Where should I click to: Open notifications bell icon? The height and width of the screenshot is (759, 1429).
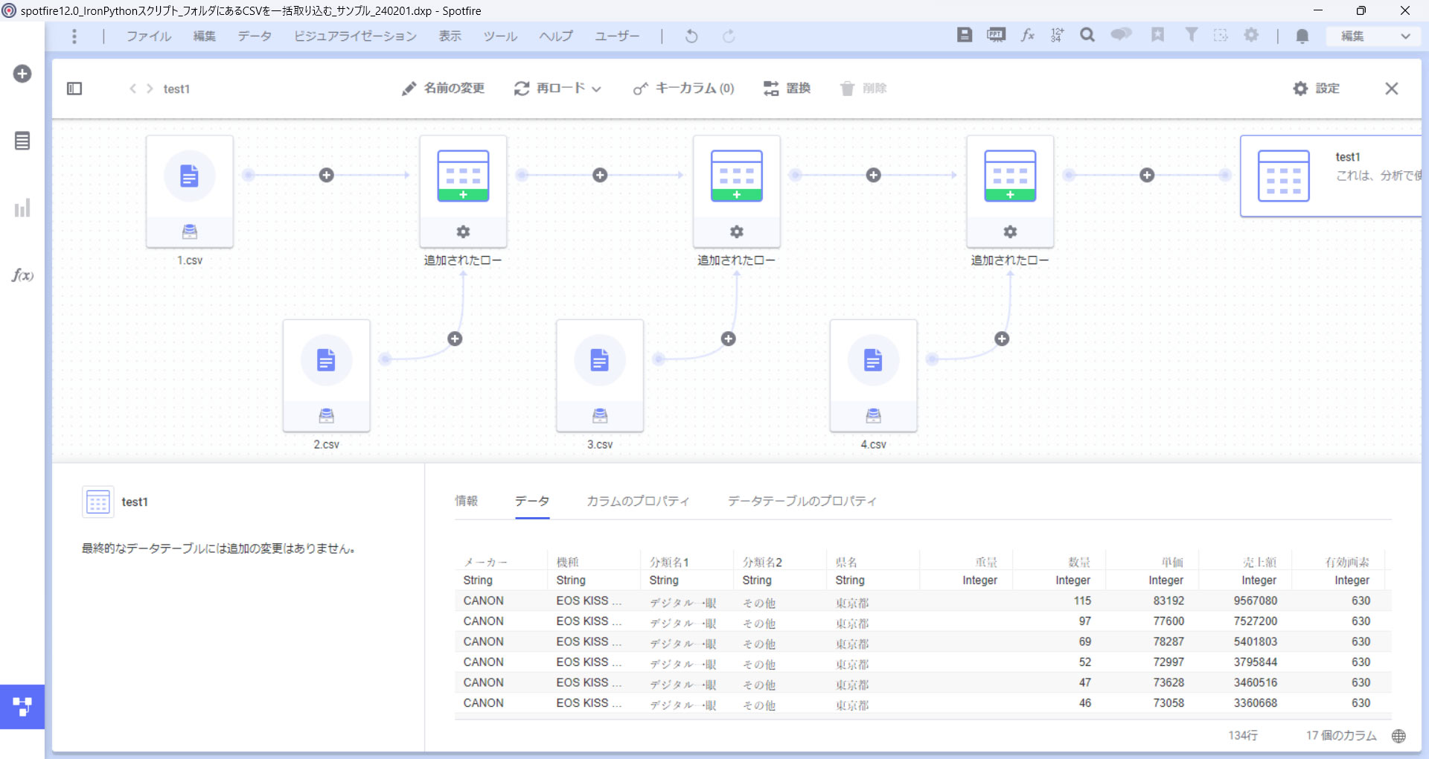1302,36
